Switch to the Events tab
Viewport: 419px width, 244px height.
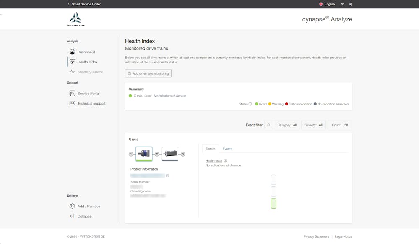227,149
